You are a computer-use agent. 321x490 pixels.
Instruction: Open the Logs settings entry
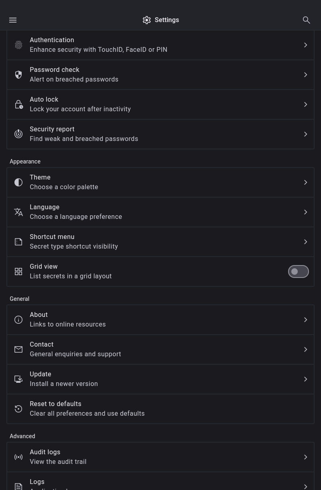pos(160,484)
